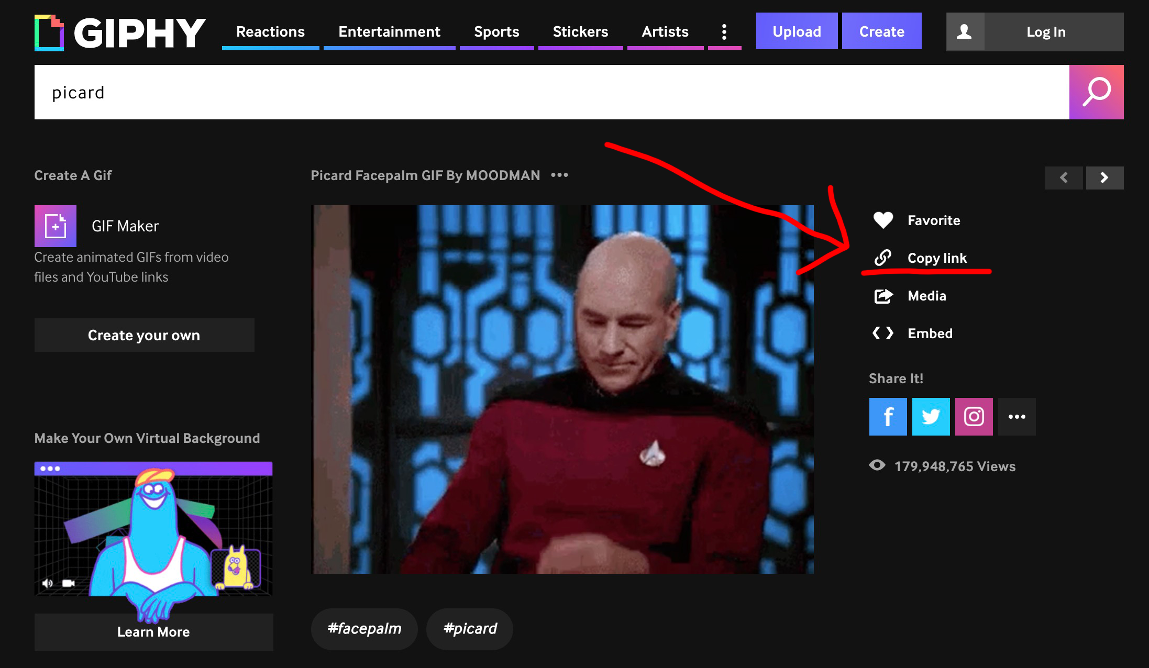Screen dimensions: 1149x668
Task: Click the user avatar icon
Action: (x=965, y=32)
